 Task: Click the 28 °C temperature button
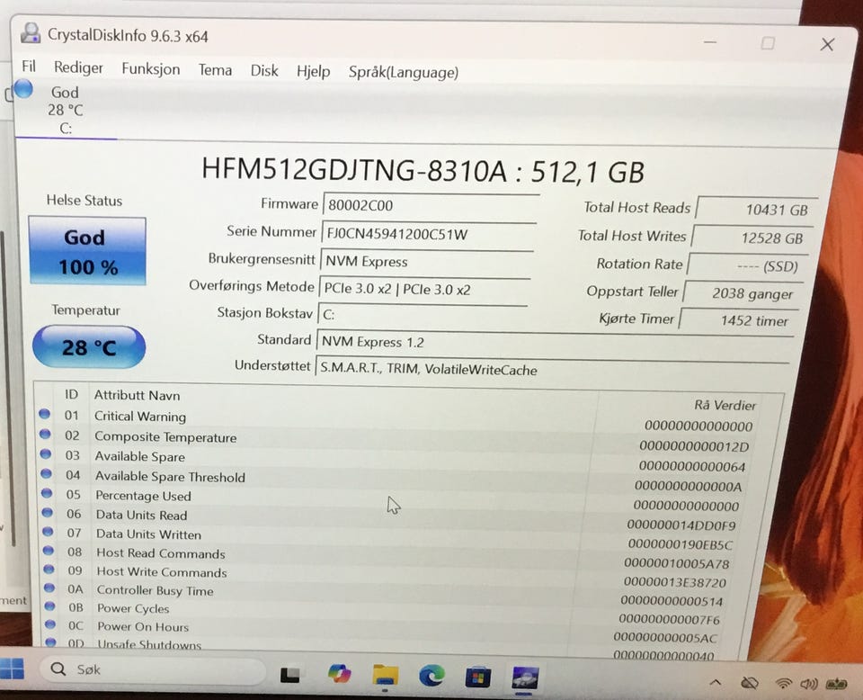(x=89, y=347)
